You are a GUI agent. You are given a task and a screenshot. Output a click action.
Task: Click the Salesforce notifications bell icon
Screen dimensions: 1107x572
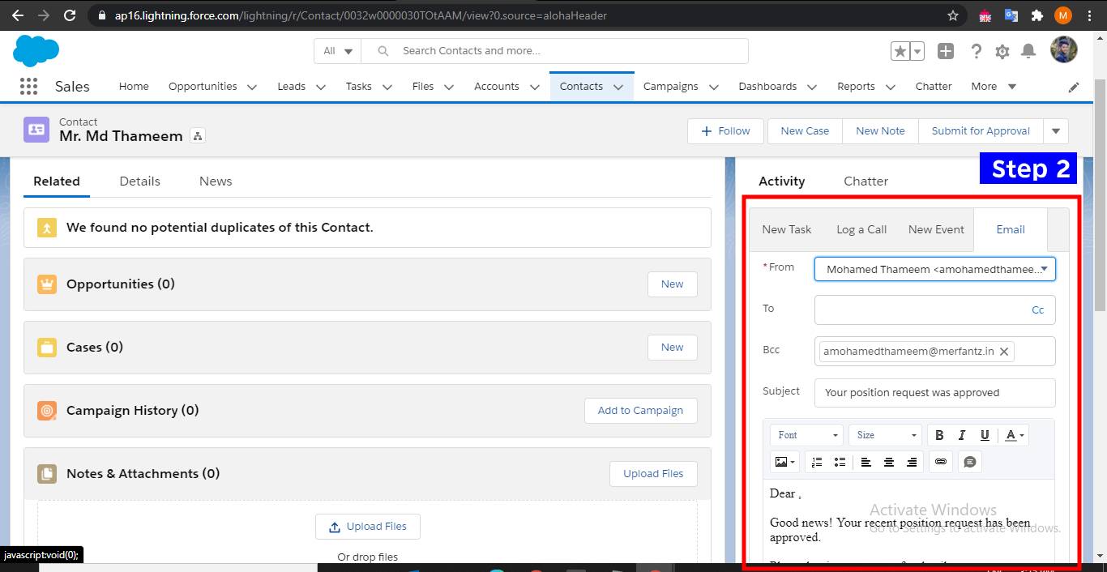pos(1028,50)
